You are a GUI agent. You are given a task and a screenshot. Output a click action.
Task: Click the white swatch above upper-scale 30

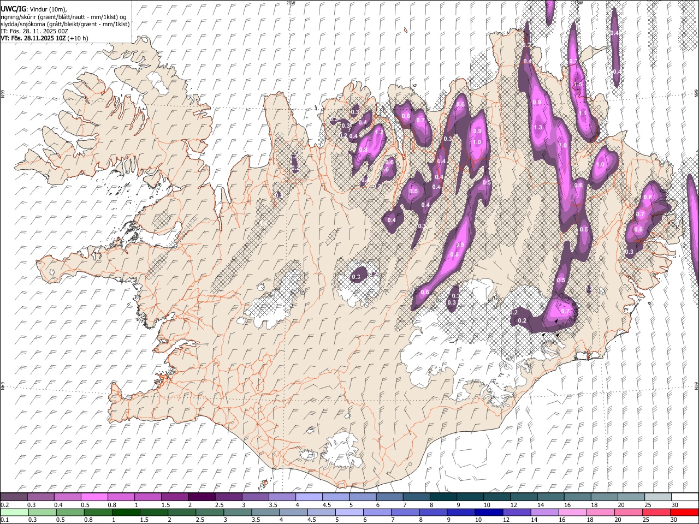(x=684, y=497)
